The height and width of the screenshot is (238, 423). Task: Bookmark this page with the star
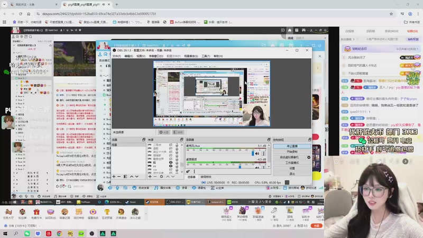(x=391, y=14)
